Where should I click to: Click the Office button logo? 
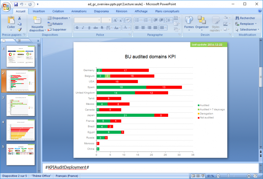pos(6,6)
